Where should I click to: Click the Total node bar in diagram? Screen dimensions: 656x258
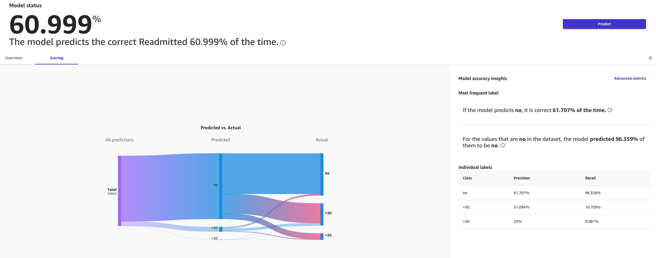[x=120, y=191]
